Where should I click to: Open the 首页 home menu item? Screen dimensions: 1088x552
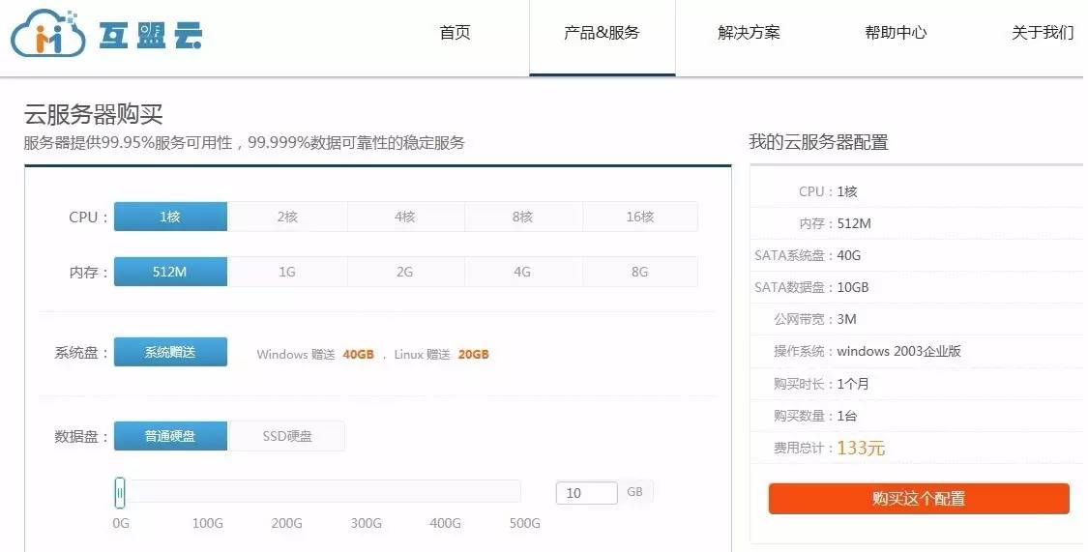tap(455, 33)
